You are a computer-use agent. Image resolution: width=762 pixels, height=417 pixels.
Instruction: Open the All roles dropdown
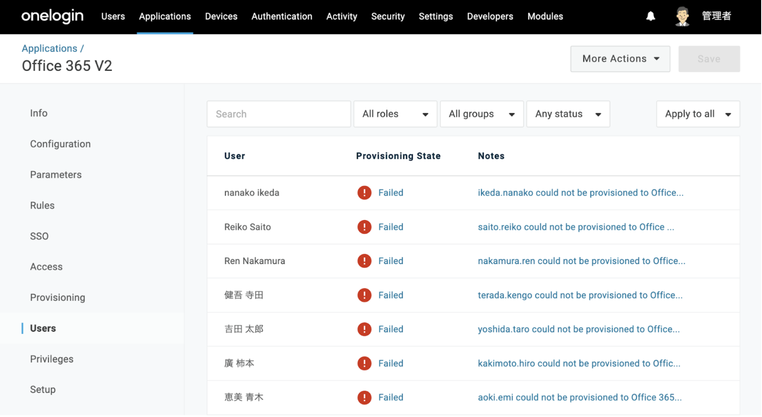[395, 114]
